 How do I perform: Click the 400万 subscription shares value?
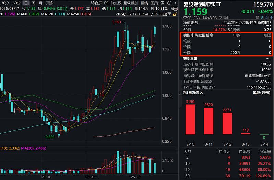(235, 53)
